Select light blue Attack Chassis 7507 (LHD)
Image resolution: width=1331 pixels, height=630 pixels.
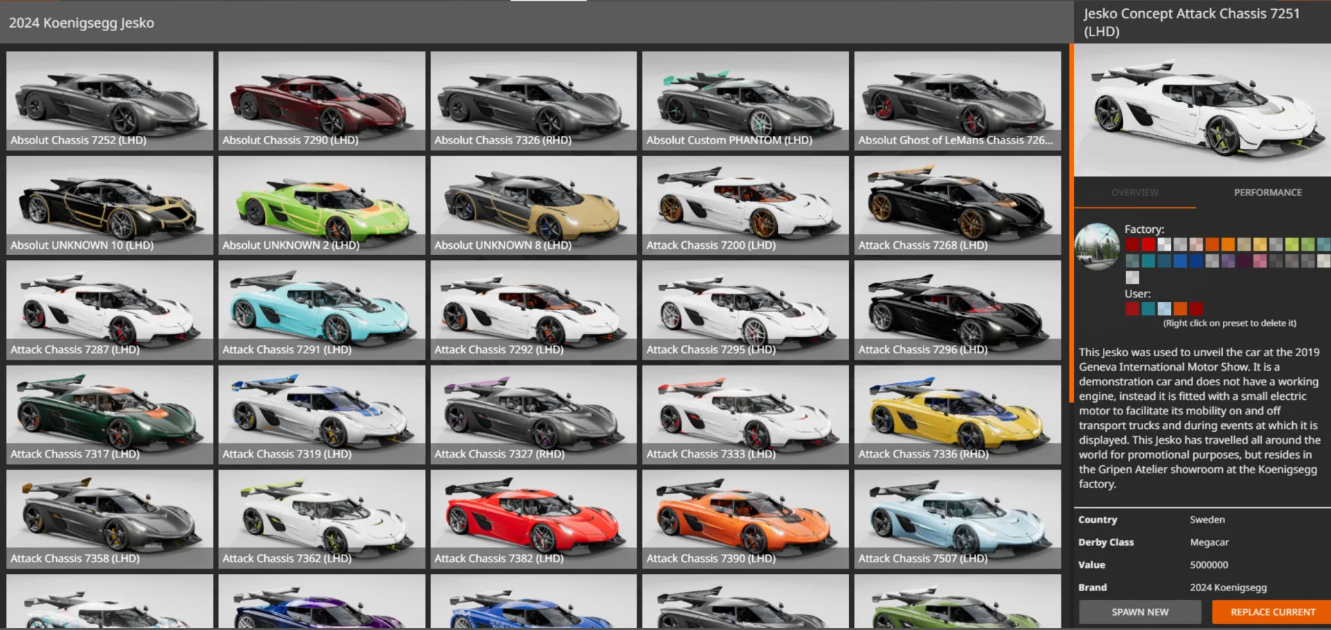[x=958, y=519]
